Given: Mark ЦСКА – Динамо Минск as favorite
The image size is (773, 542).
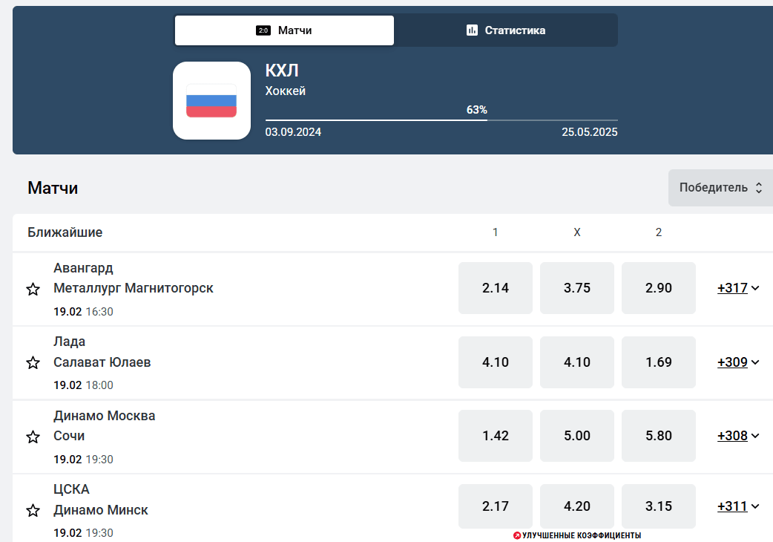Looking at the screenshot, I should pyautogui.click(x=33, y=510).
